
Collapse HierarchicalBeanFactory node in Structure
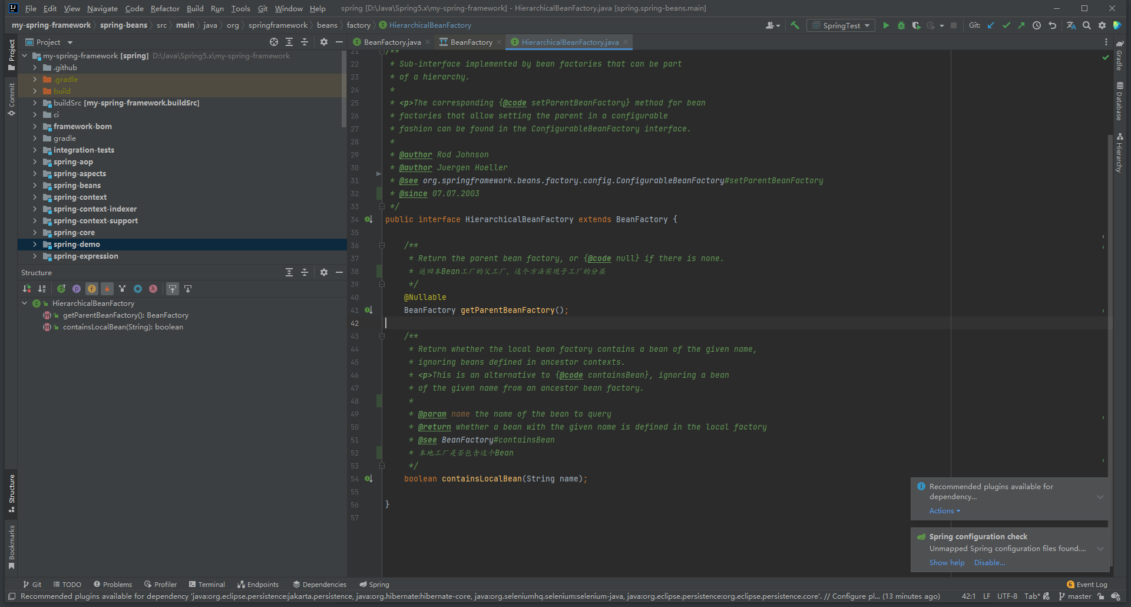click(25, 303)
